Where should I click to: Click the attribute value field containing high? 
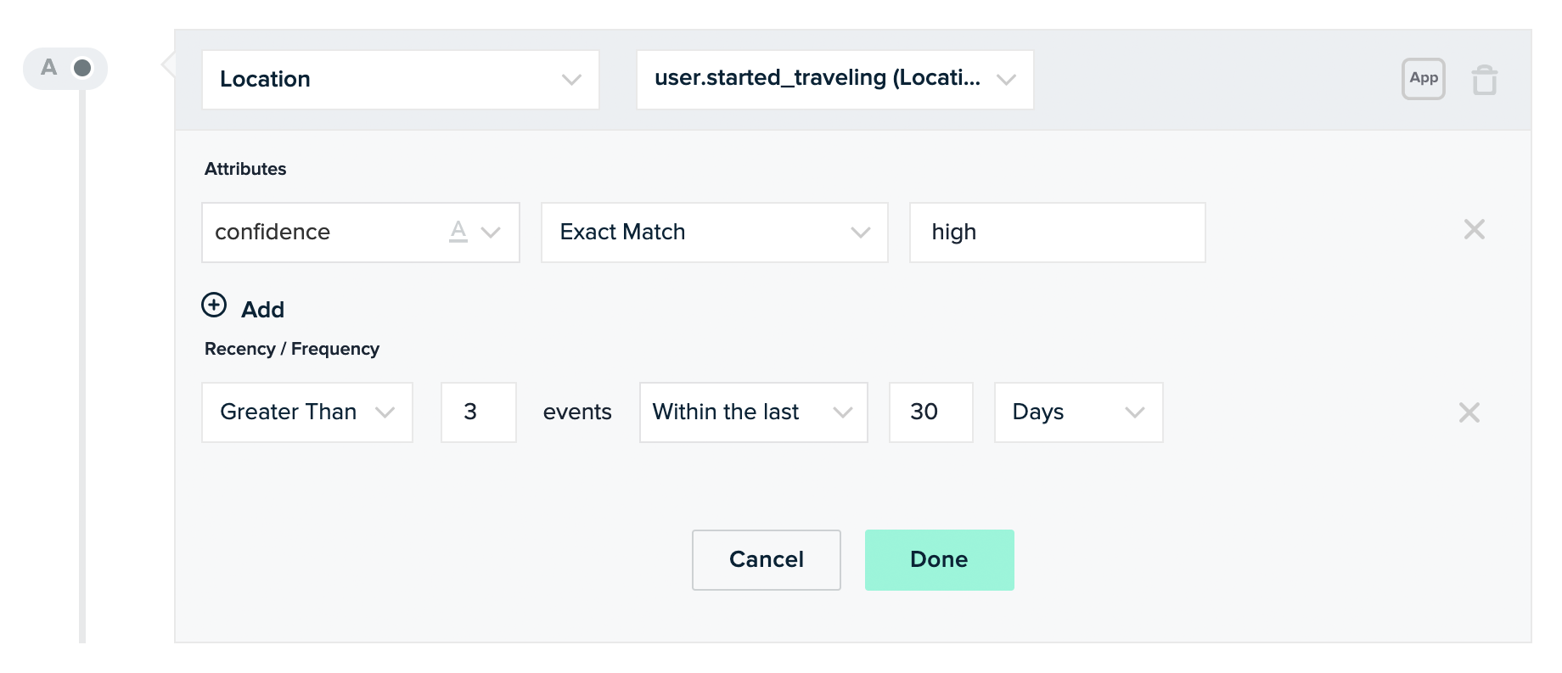point(1056,233)
